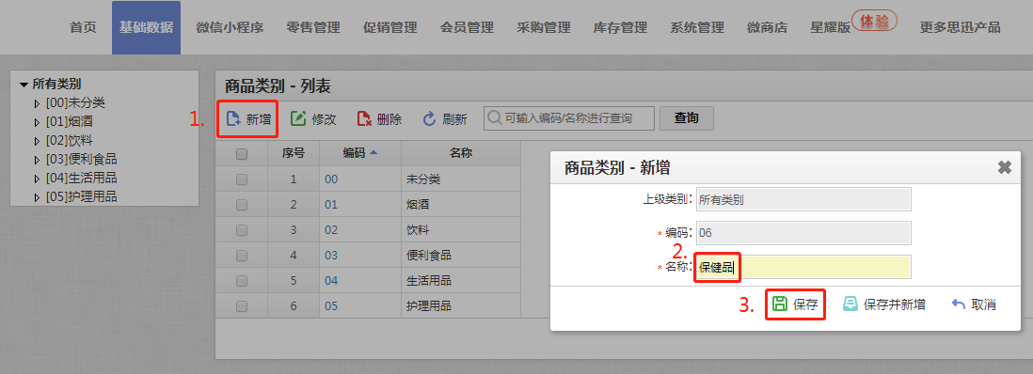Screen dimensions: 1033x374
Task: Click the 查询 search button
Action: click(687, 118)
